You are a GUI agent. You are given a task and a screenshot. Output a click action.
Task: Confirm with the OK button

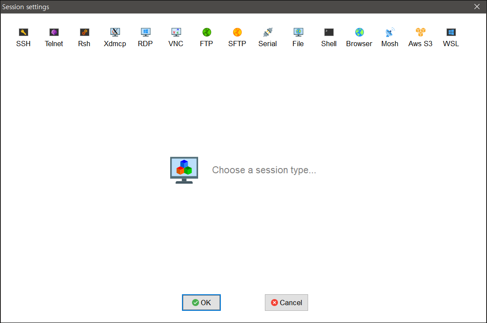(201, 303)
